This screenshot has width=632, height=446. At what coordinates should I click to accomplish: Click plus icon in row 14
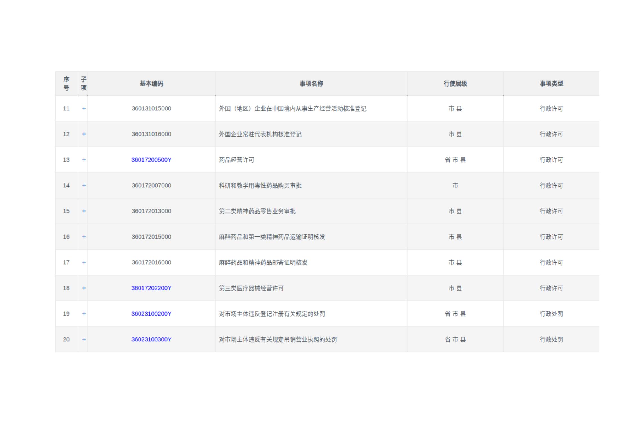[x=84, y=185]
